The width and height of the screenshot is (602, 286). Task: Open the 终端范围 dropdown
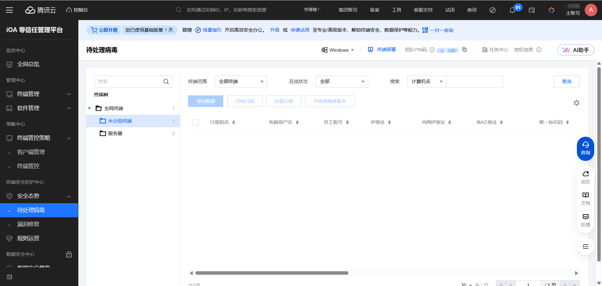click(x=241, y=82)
